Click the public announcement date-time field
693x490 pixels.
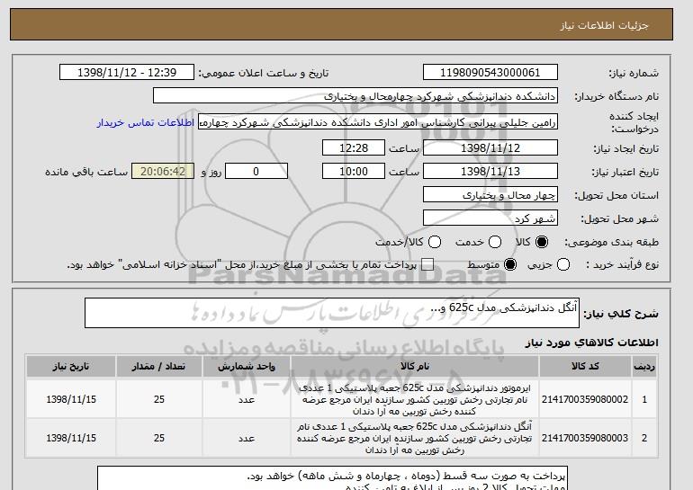click(x=127, y=73)
